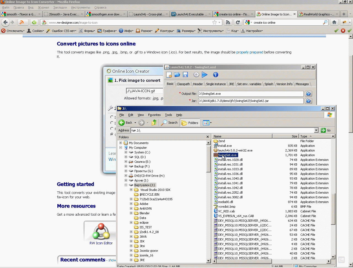
Task: Select the Eclipse folder in the tree
Action: (144, 223)
